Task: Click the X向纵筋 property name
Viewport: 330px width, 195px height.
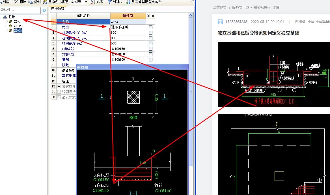Action: pyautogui.click(x=68, y=49)
